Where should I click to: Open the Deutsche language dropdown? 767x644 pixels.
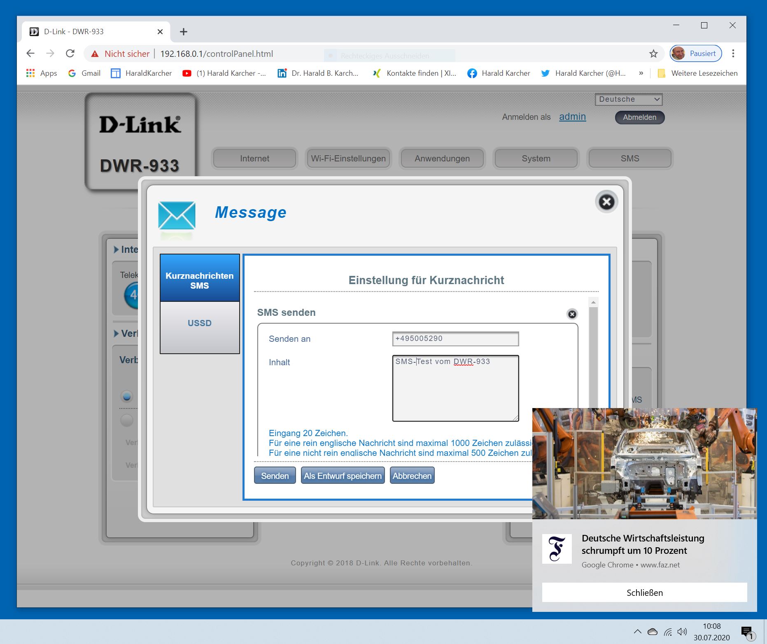click(628, 99)
